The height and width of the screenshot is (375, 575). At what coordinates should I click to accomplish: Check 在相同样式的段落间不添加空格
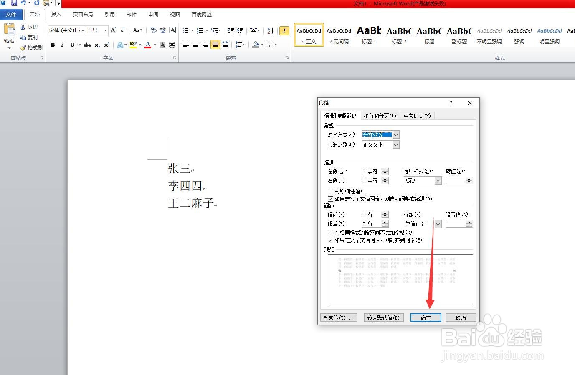(330, 232)
